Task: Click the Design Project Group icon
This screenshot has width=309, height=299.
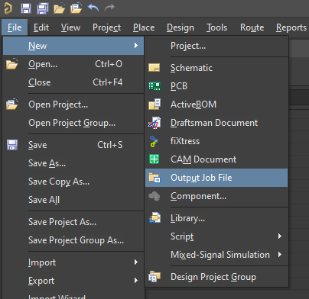Action: [x=154, y=276]
